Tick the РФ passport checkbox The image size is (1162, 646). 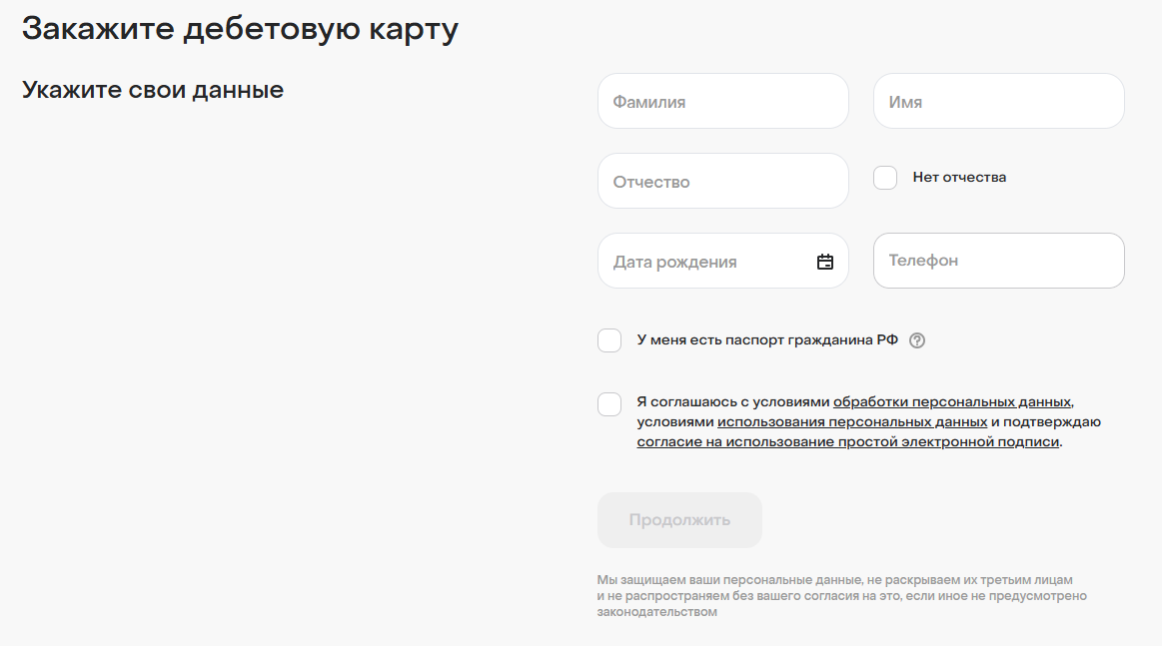pos(609,340)
